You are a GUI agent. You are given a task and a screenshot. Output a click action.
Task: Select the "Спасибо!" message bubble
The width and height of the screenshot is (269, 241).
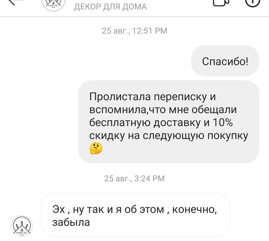click(x=225, y=61)
